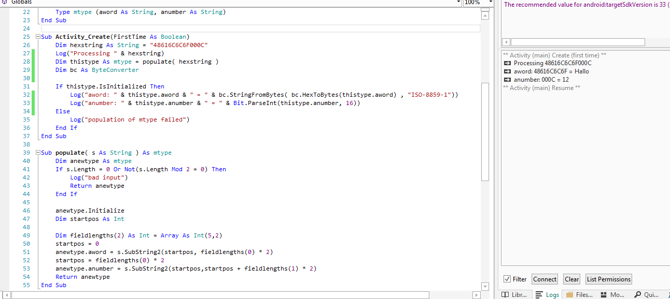
Task: Click the arrow icon beside the Processing log line
Action: click(507, 63)
